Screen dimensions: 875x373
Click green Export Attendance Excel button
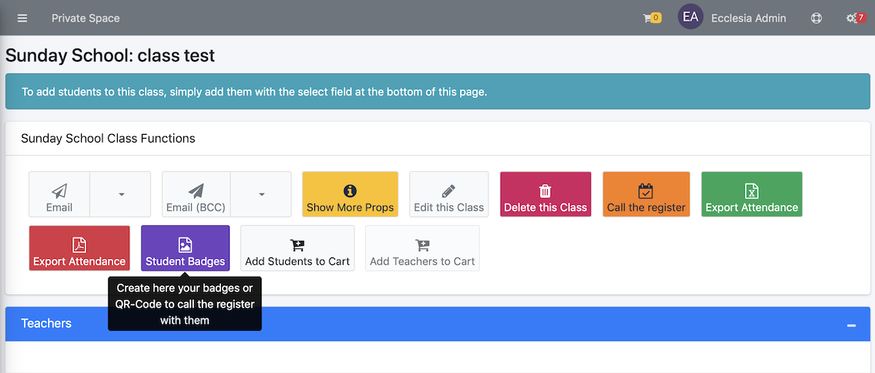click(x=752, y=194)
